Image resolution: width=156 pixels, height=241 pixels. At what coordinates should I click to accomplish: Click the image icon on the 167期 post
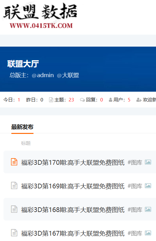tap(148, 233)
